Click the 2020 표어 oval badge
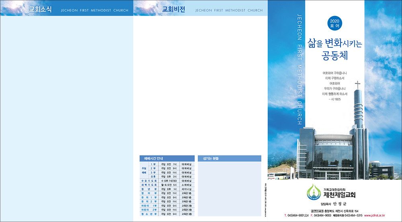The image size is (402, 222). pyautogui.click(x=334, y=23)
